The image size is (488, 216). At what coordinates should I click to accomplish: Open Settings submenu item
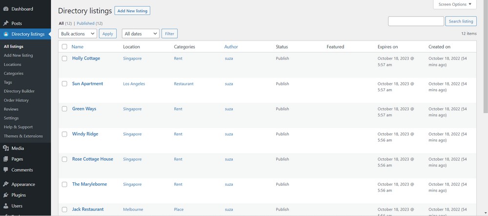pyautogui.click(x=11, y=118)
